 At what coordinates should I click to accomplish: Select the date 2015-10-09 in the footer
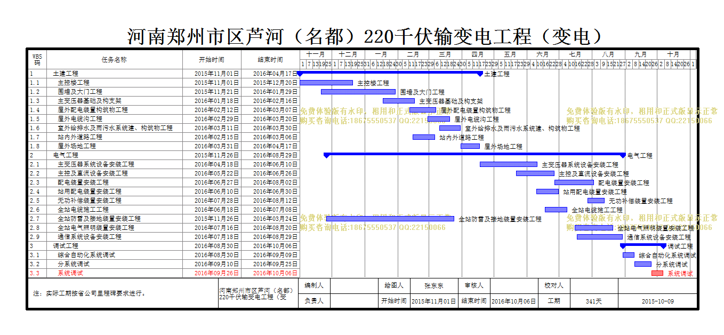pyautogui.click(x=657, y=301)
